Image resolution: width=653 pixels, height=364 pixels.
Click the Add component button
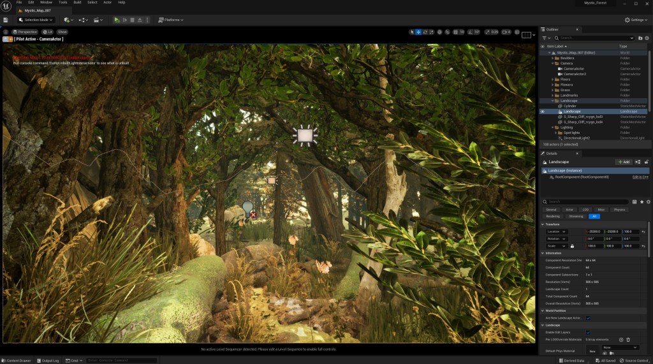(x=623, y=162)
